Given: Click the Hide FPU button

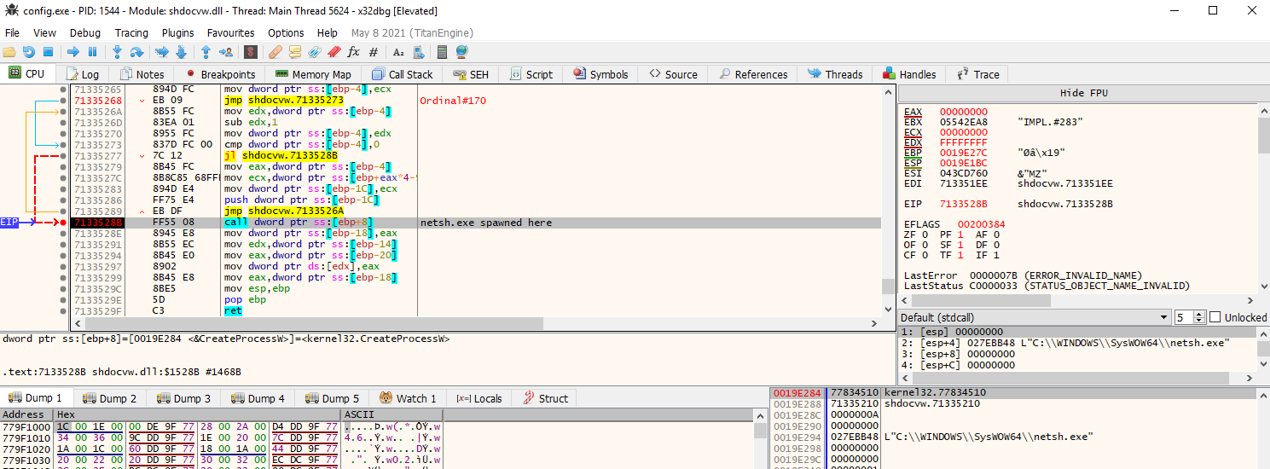Looking at the screenshot, I should 1083,93.
